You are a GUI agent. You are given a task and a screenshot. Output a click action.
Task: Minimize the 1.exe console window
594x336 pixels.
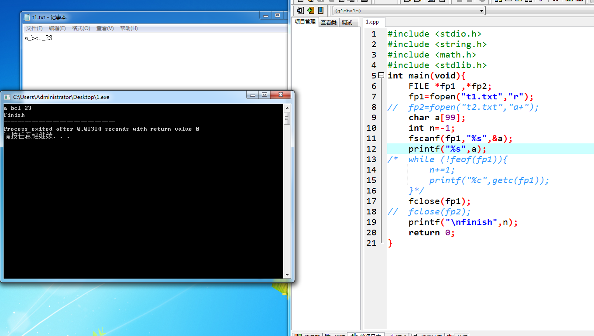252,95
